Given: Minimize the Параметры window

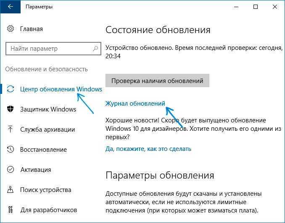Looking at the screenshot, I should point(236,7).
